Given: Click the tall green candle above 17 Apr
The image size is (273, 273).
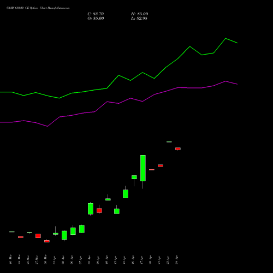Looking at the screenshot, I should tap(143, 168).
